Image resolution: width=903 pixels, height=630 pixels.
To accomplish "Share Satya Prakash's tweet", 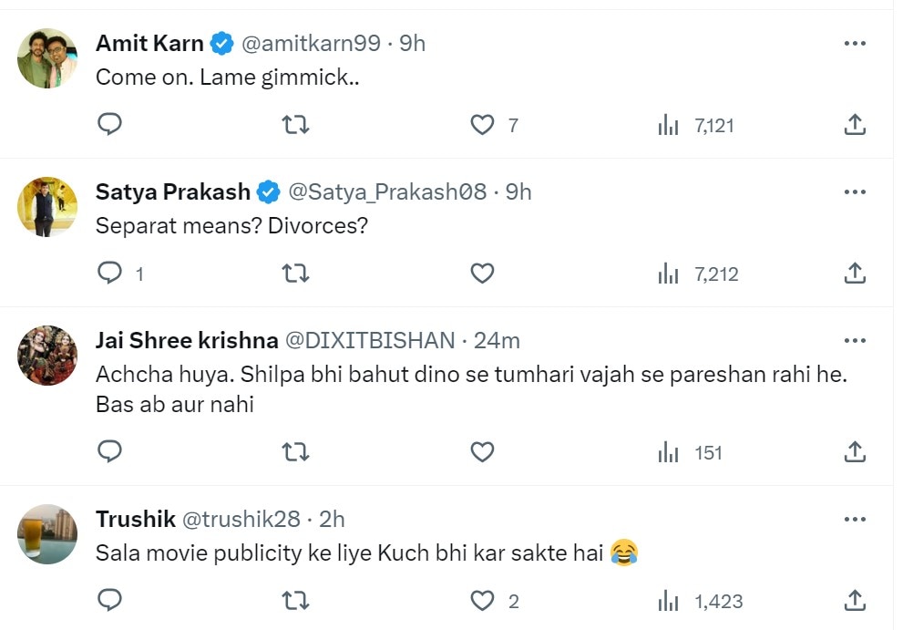I will coord(856,274).
